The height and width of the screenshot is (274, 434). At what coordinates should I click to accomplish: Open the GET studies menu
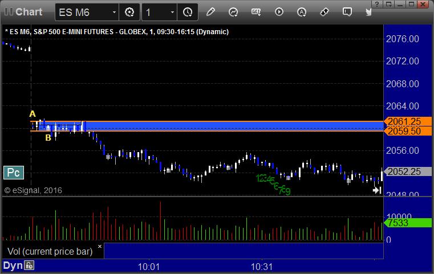pos(256,12)
